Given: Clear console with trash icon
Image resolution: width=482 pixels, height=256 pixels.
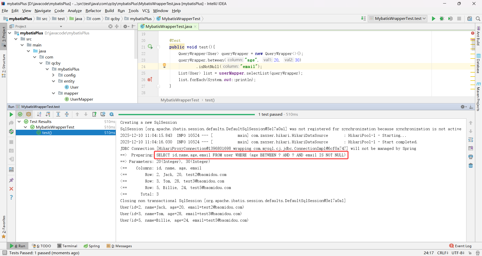Looking at the screenshot, I should tap(471, 165).
